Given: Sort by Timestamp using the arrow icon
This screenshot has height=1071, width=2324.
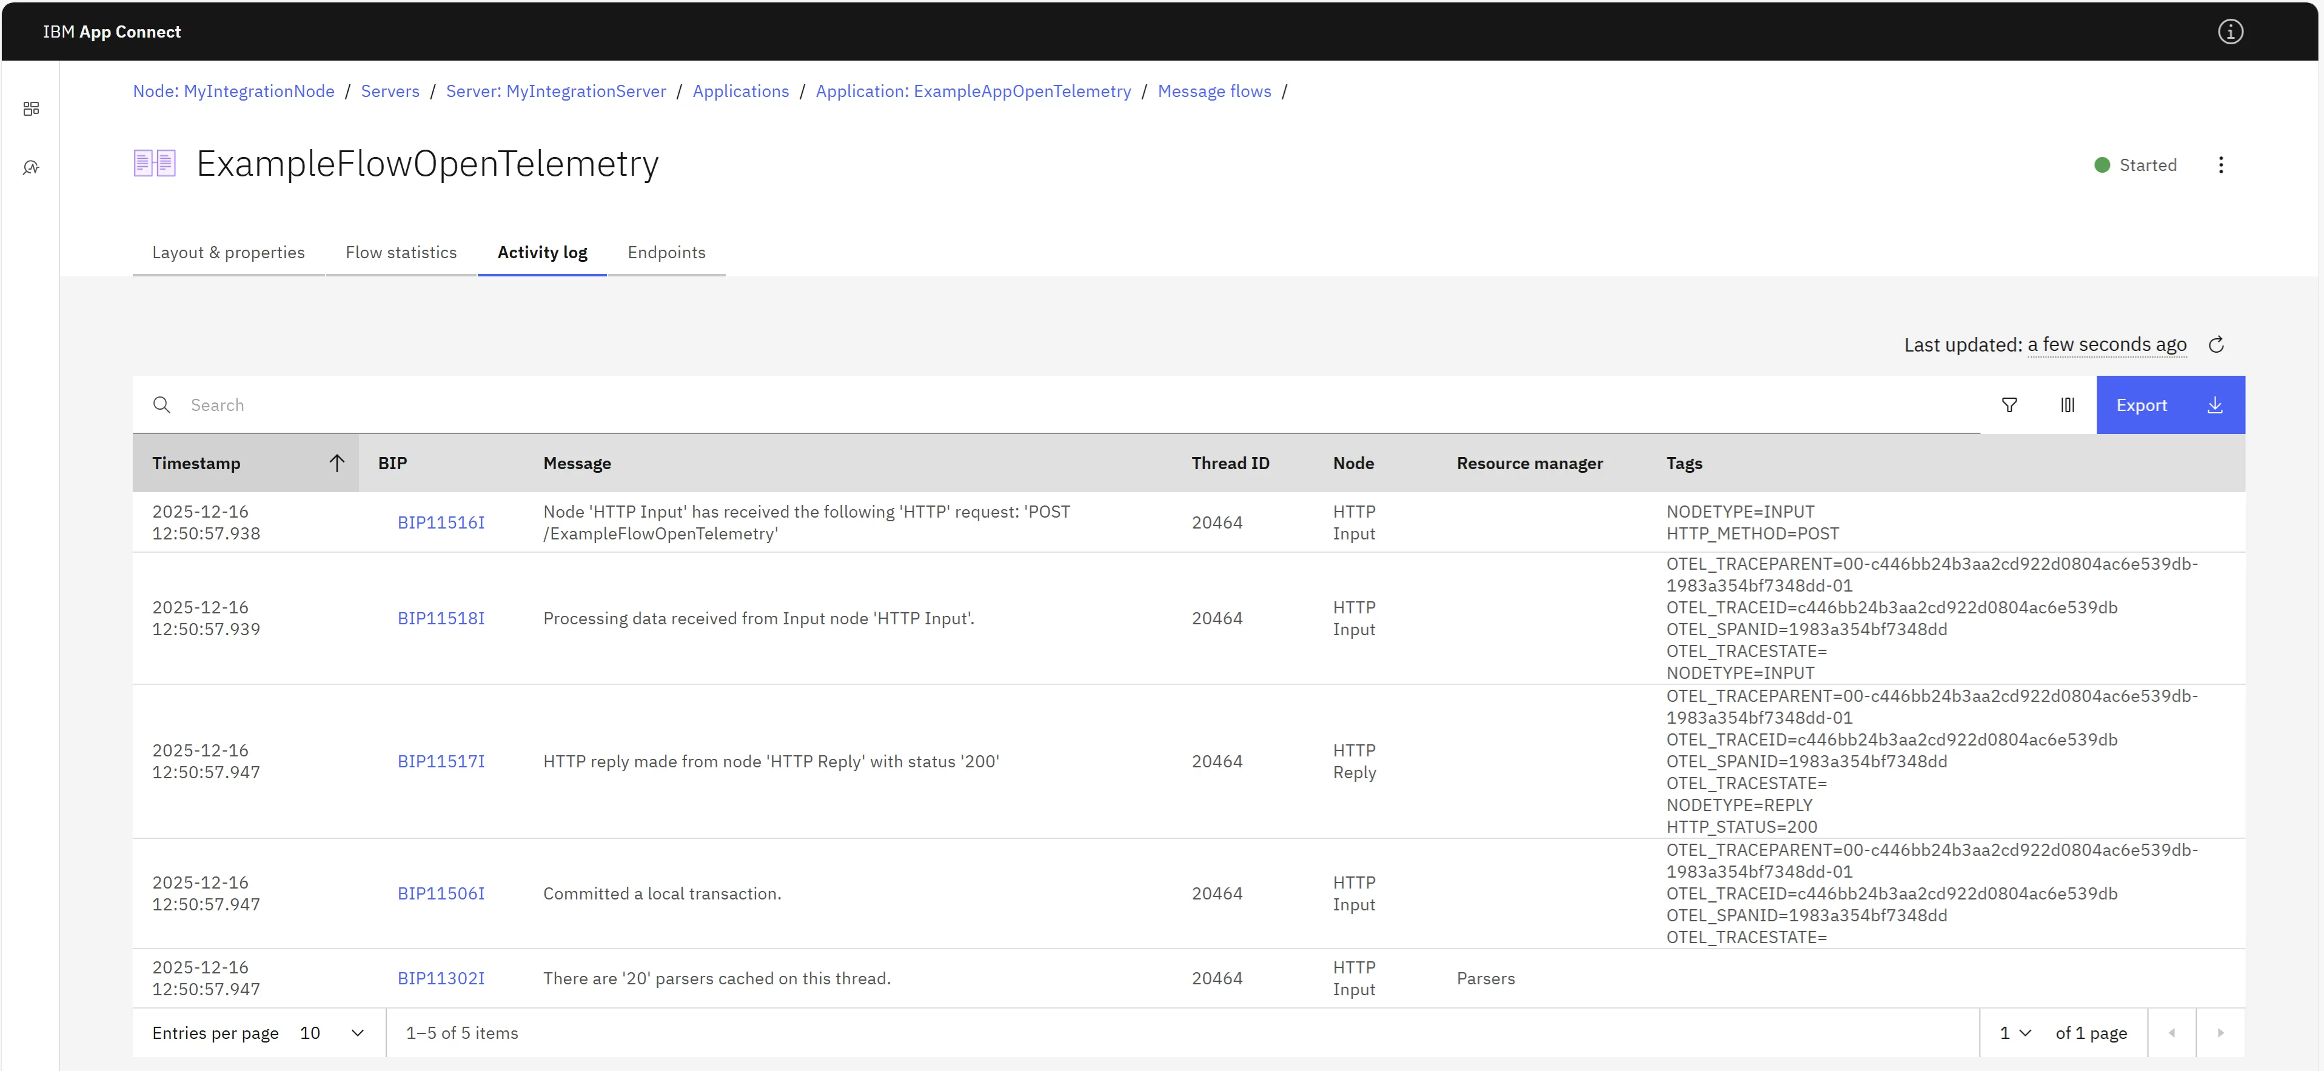Looking at the screenshot, I should point(337,464).
